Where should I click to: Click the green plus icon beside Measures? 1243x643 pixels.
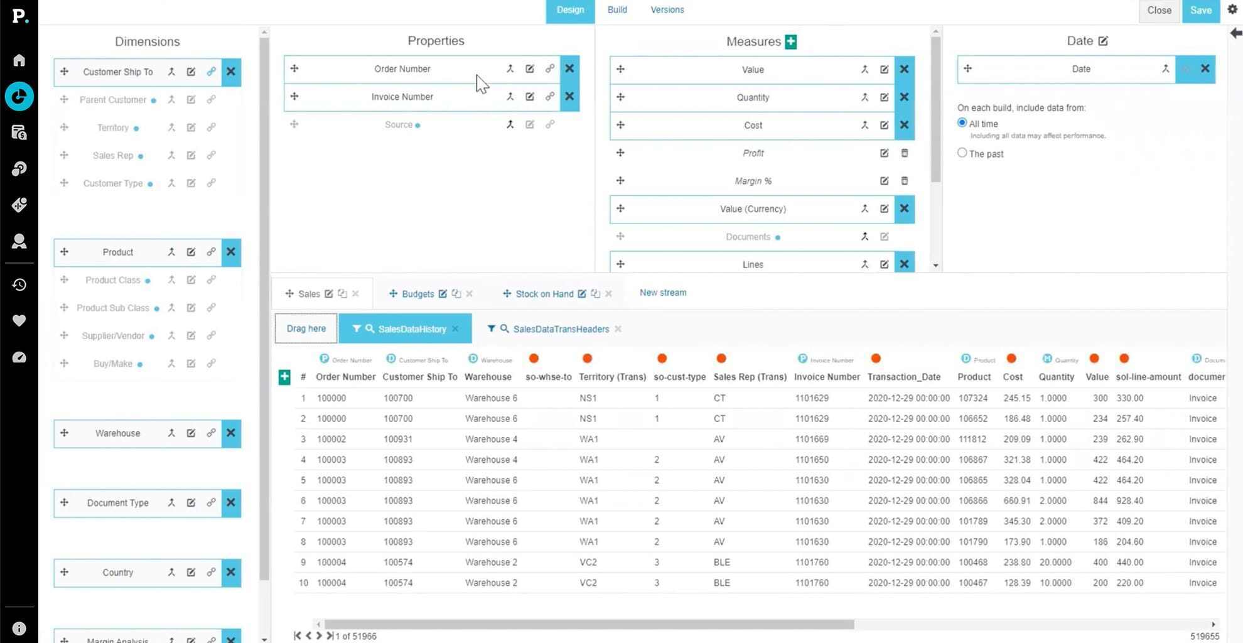[x=791, y=41]
